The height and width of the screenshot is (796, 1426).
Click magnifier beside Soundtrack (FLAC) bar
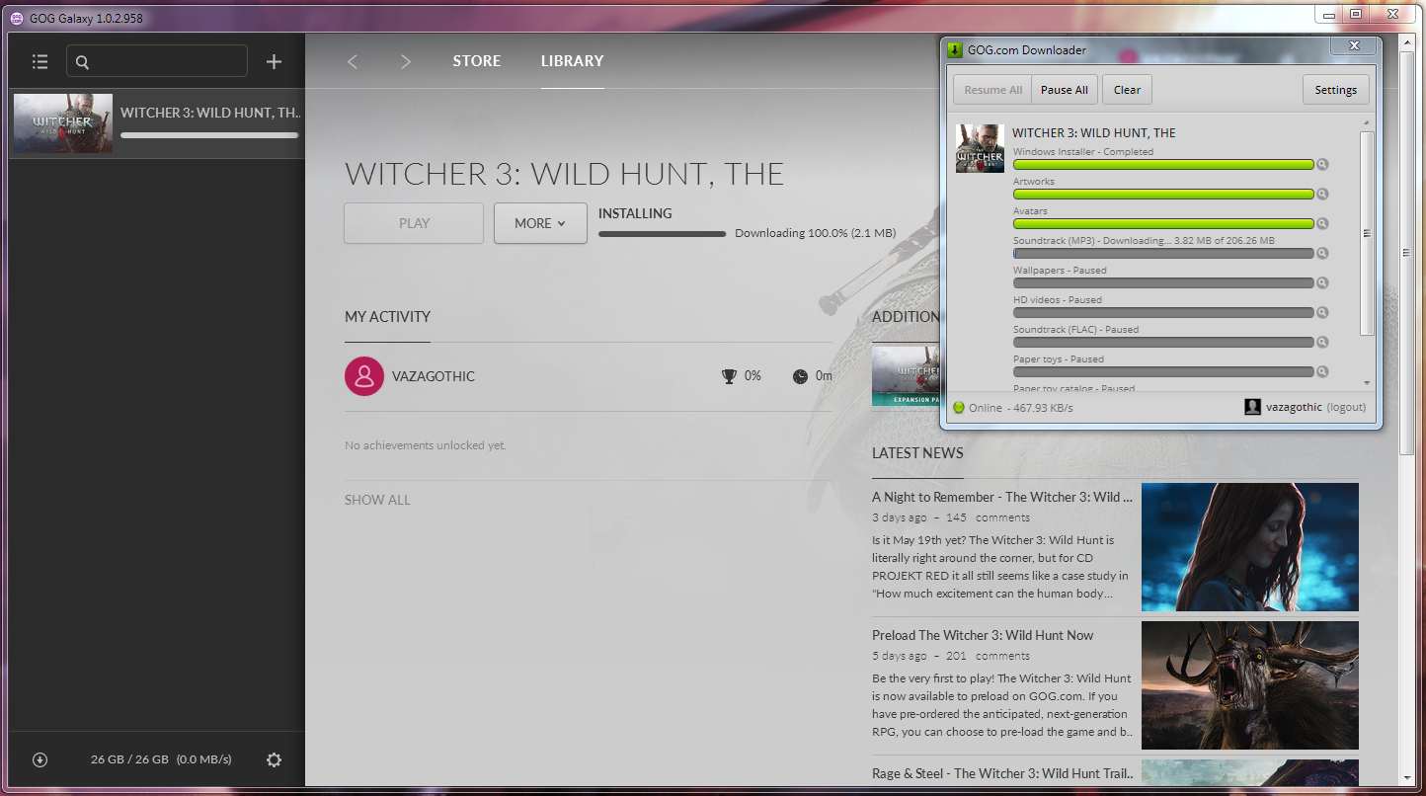(1322, 342)
